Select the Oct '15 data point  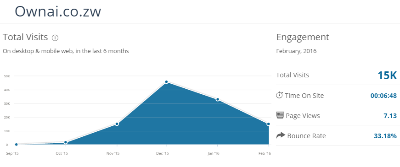[66, 142]
